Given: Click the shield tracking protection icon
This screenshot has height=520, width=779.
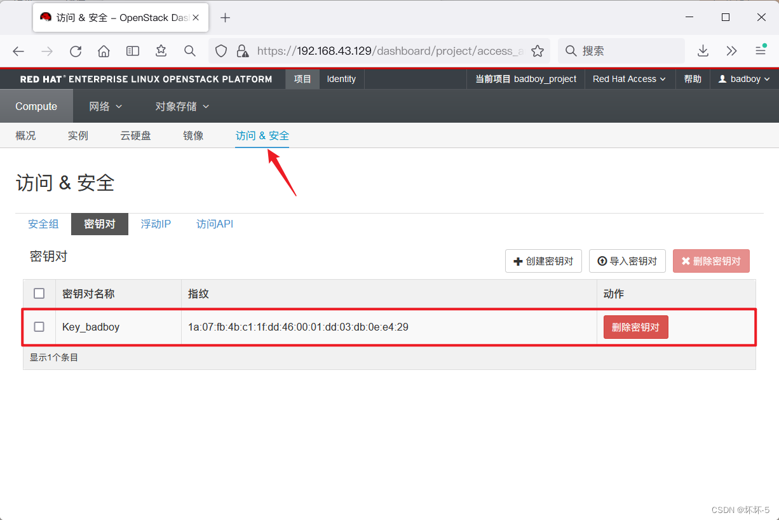Looking at the screenshot, I should pyautogui.click(x=221, y=51).
